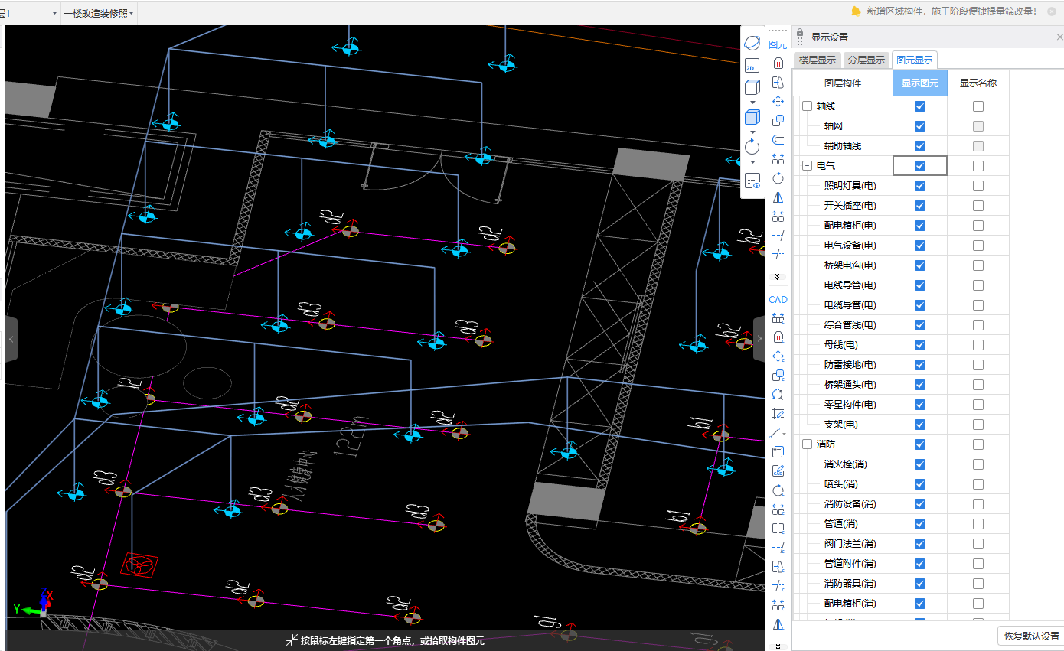Click the copy squares icon under 图元

[778, 121]
